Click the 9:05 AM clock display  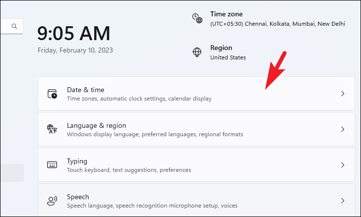click(74, 34)
